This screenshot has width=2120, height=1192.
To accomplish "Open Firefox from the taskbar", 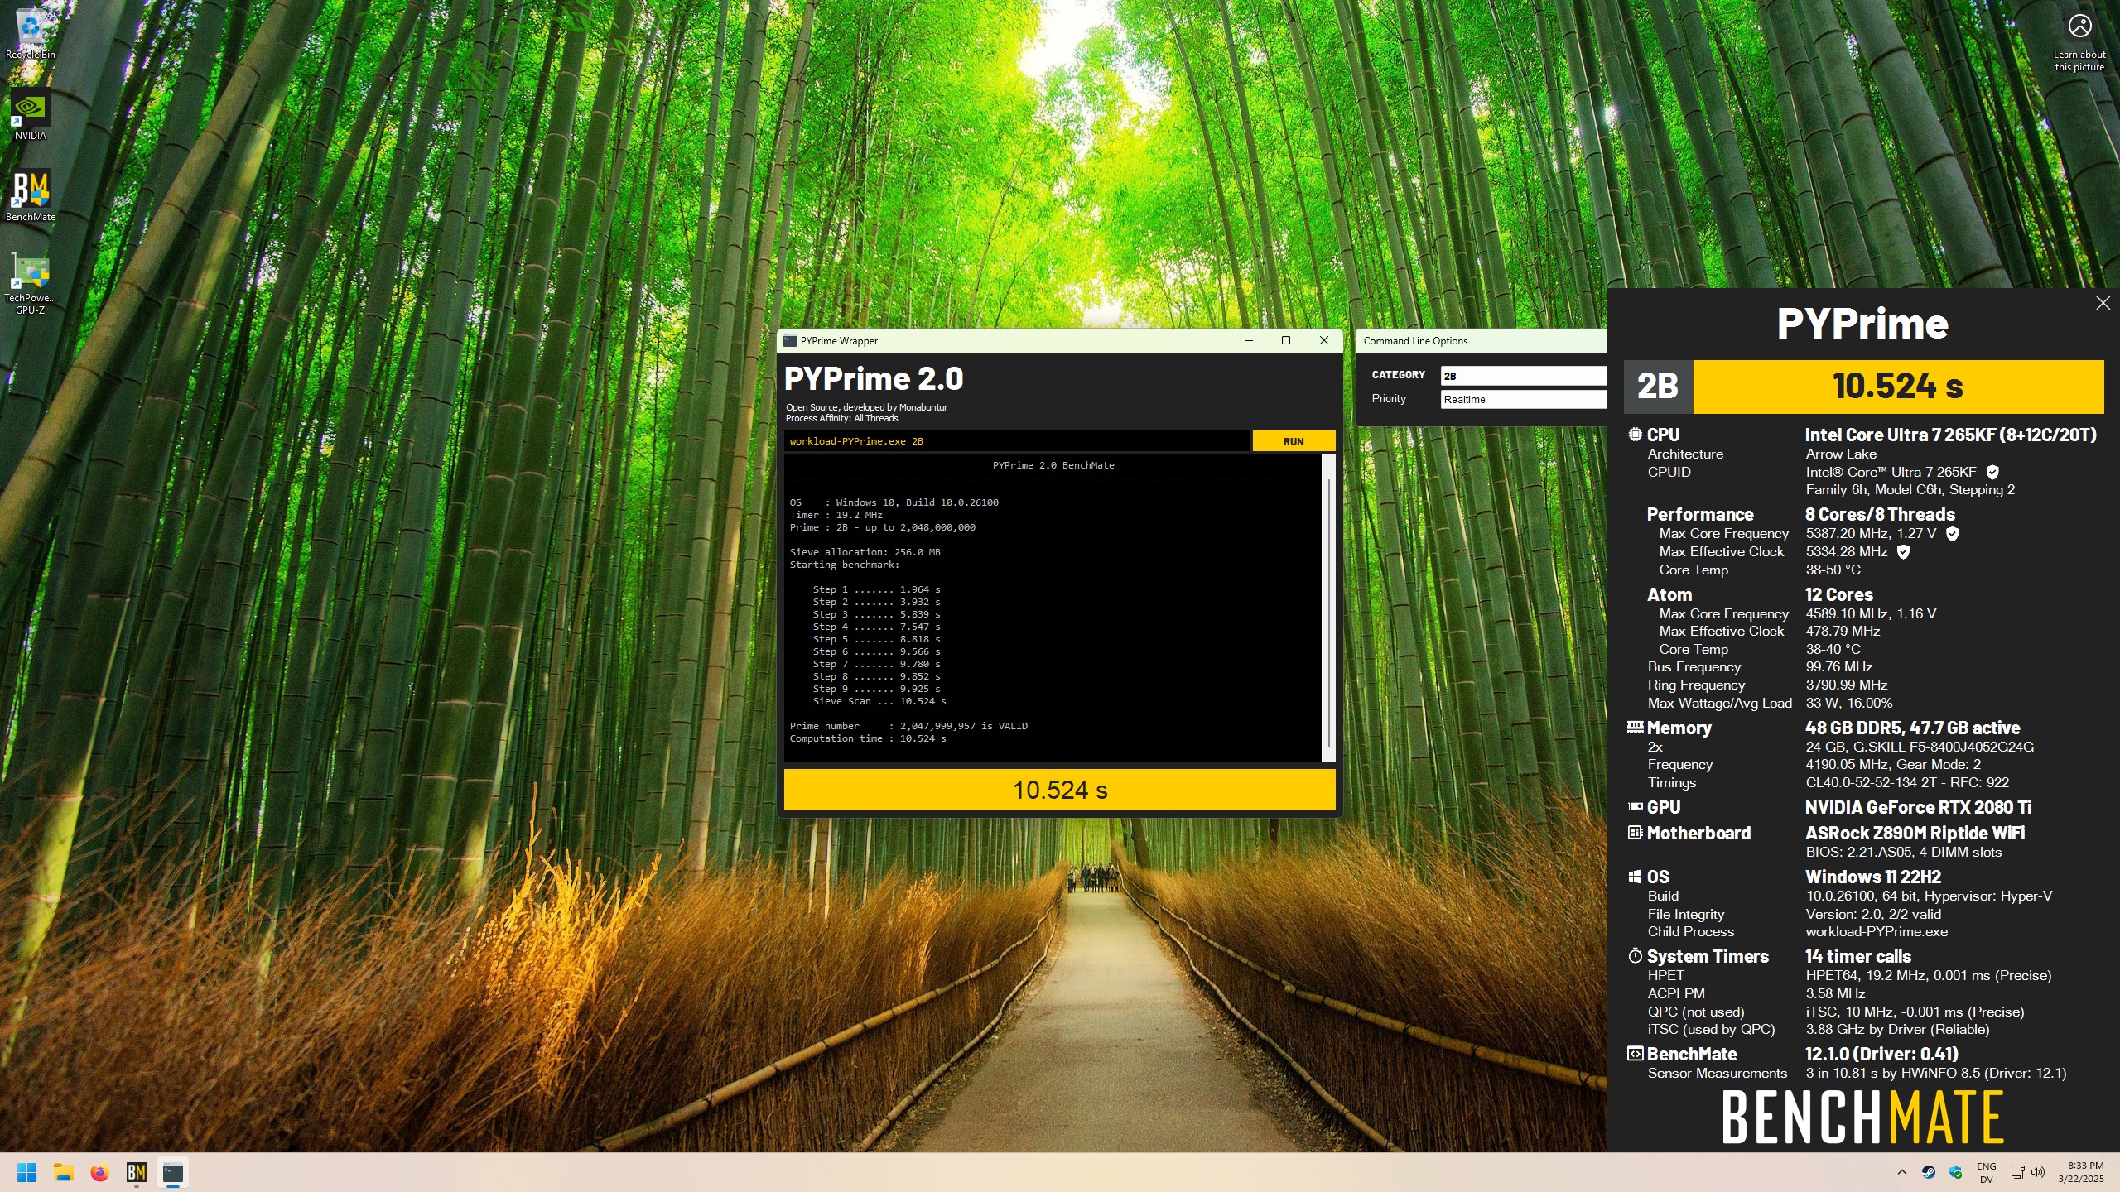I will click(100, 1172).
